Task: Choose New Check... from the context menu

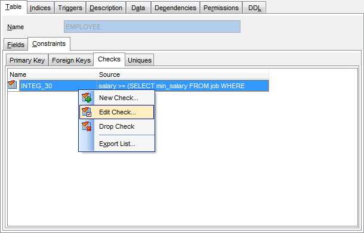Action: point(117,98)
